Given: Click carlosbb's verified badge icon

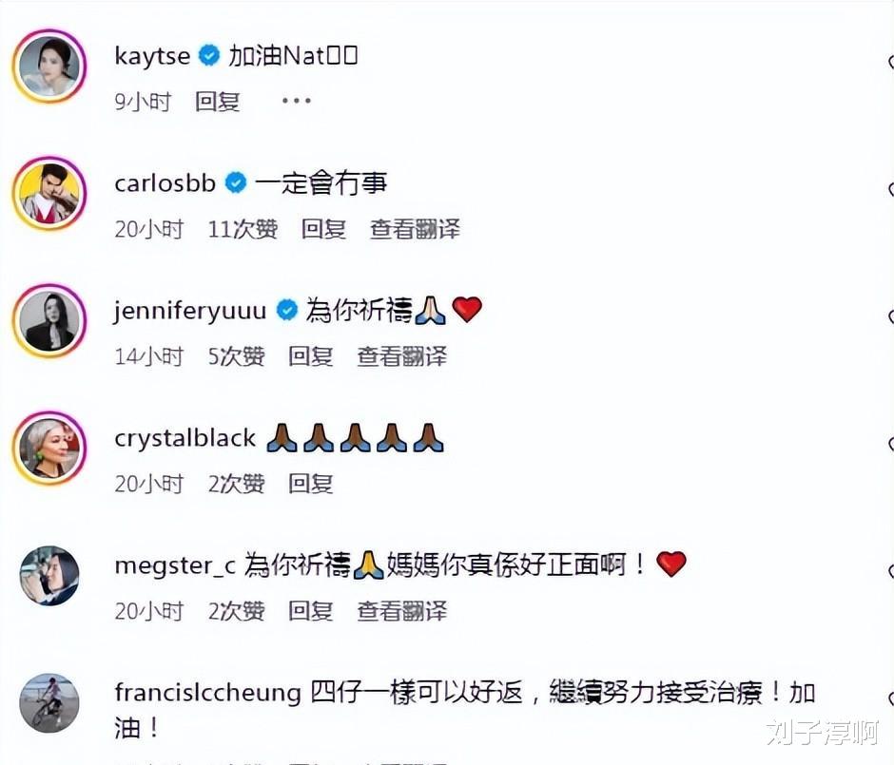Looking at the screenshot, I should pos(236,182).
